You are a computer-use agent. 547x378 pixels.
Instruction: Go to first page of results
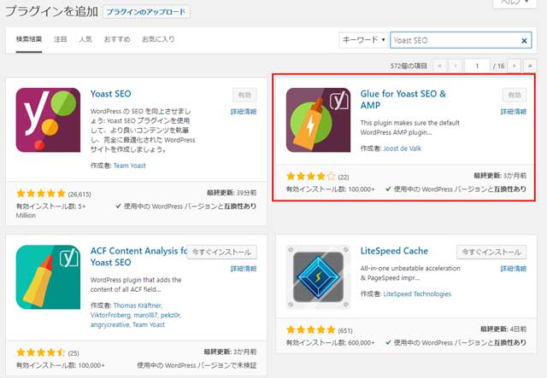click(x=440, y=66)
